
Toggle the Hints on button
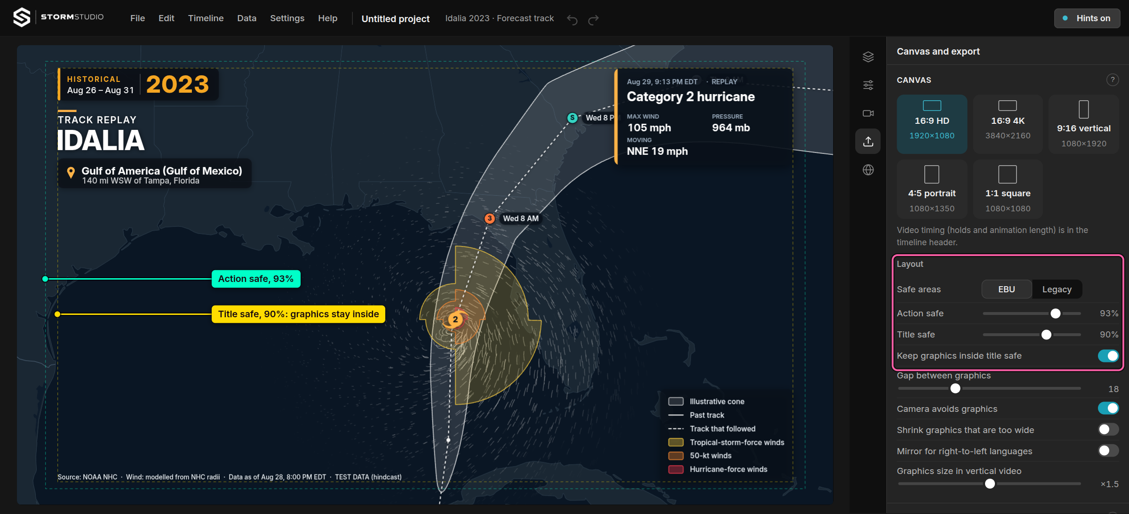pos(1087,18)
